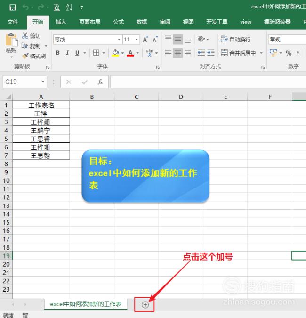This screenshot has height=318, width=306.
Task: Apply the red font color A
Action: click(x=130, y=53)
